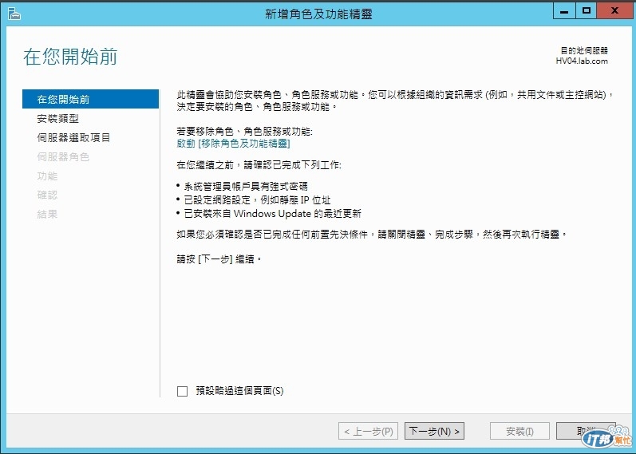Click 已設定網路設定 static IP bullet
636x454 pixels.
(x=257, y=200)
